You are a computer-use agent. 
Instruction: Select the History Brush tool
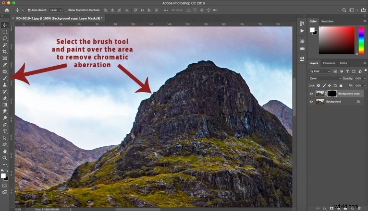pyautogui.click(x=5, y=92)
